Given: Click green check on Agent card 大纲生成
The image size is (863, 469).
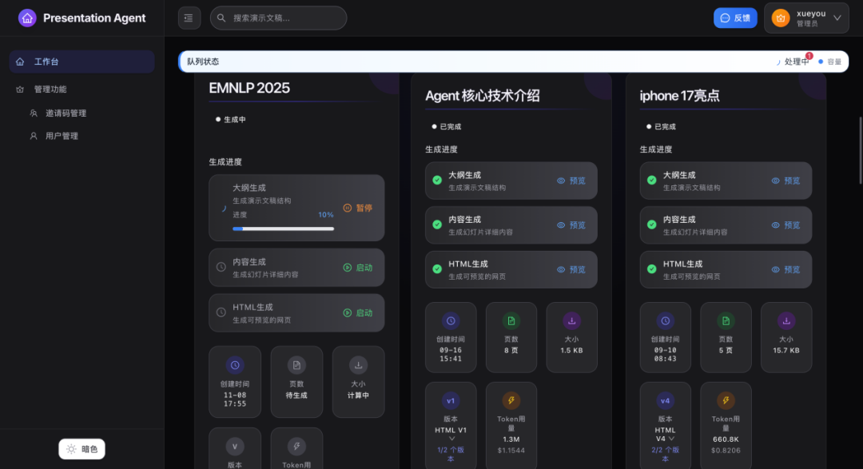Looking at the screenshot, I should coord(437,180).
